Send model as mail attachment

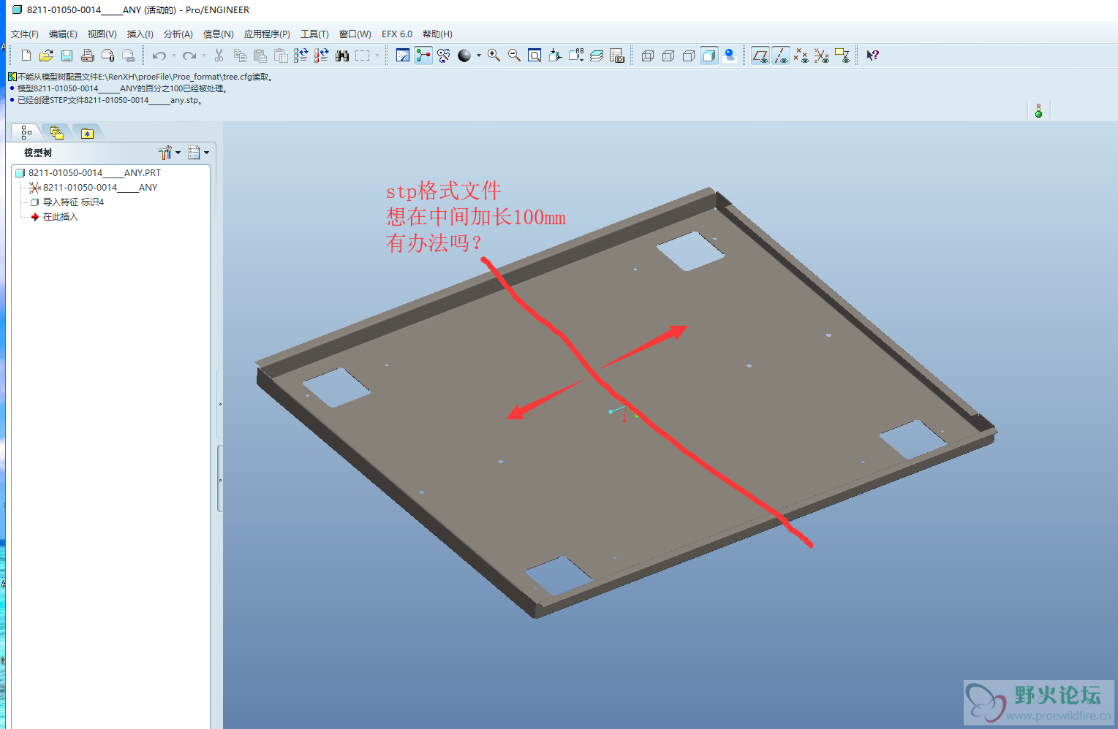pos(107,56)
